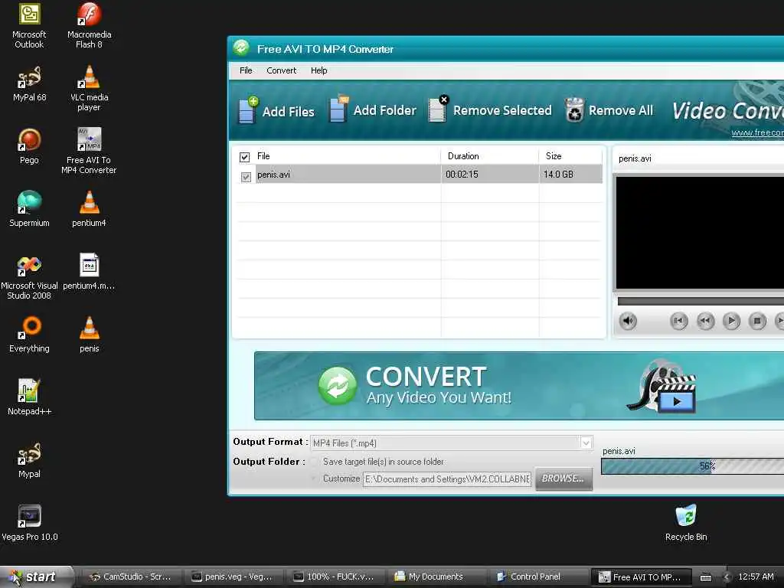The height and width of the screenshot is (588, 784).
Task: Click the Windows start button
Action: coord(35,577)
